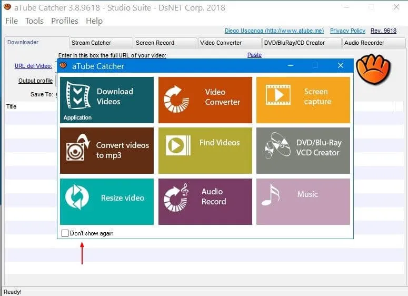Switch to the Video Converter tab
Viewport: 408px width, 296px height.
(230, 43)
